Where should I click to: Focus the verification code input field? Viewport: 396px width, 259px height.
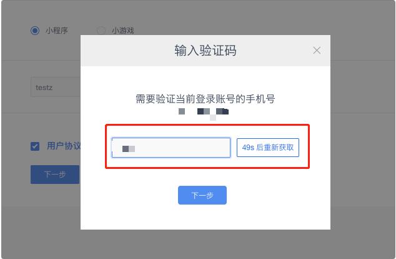171,148
